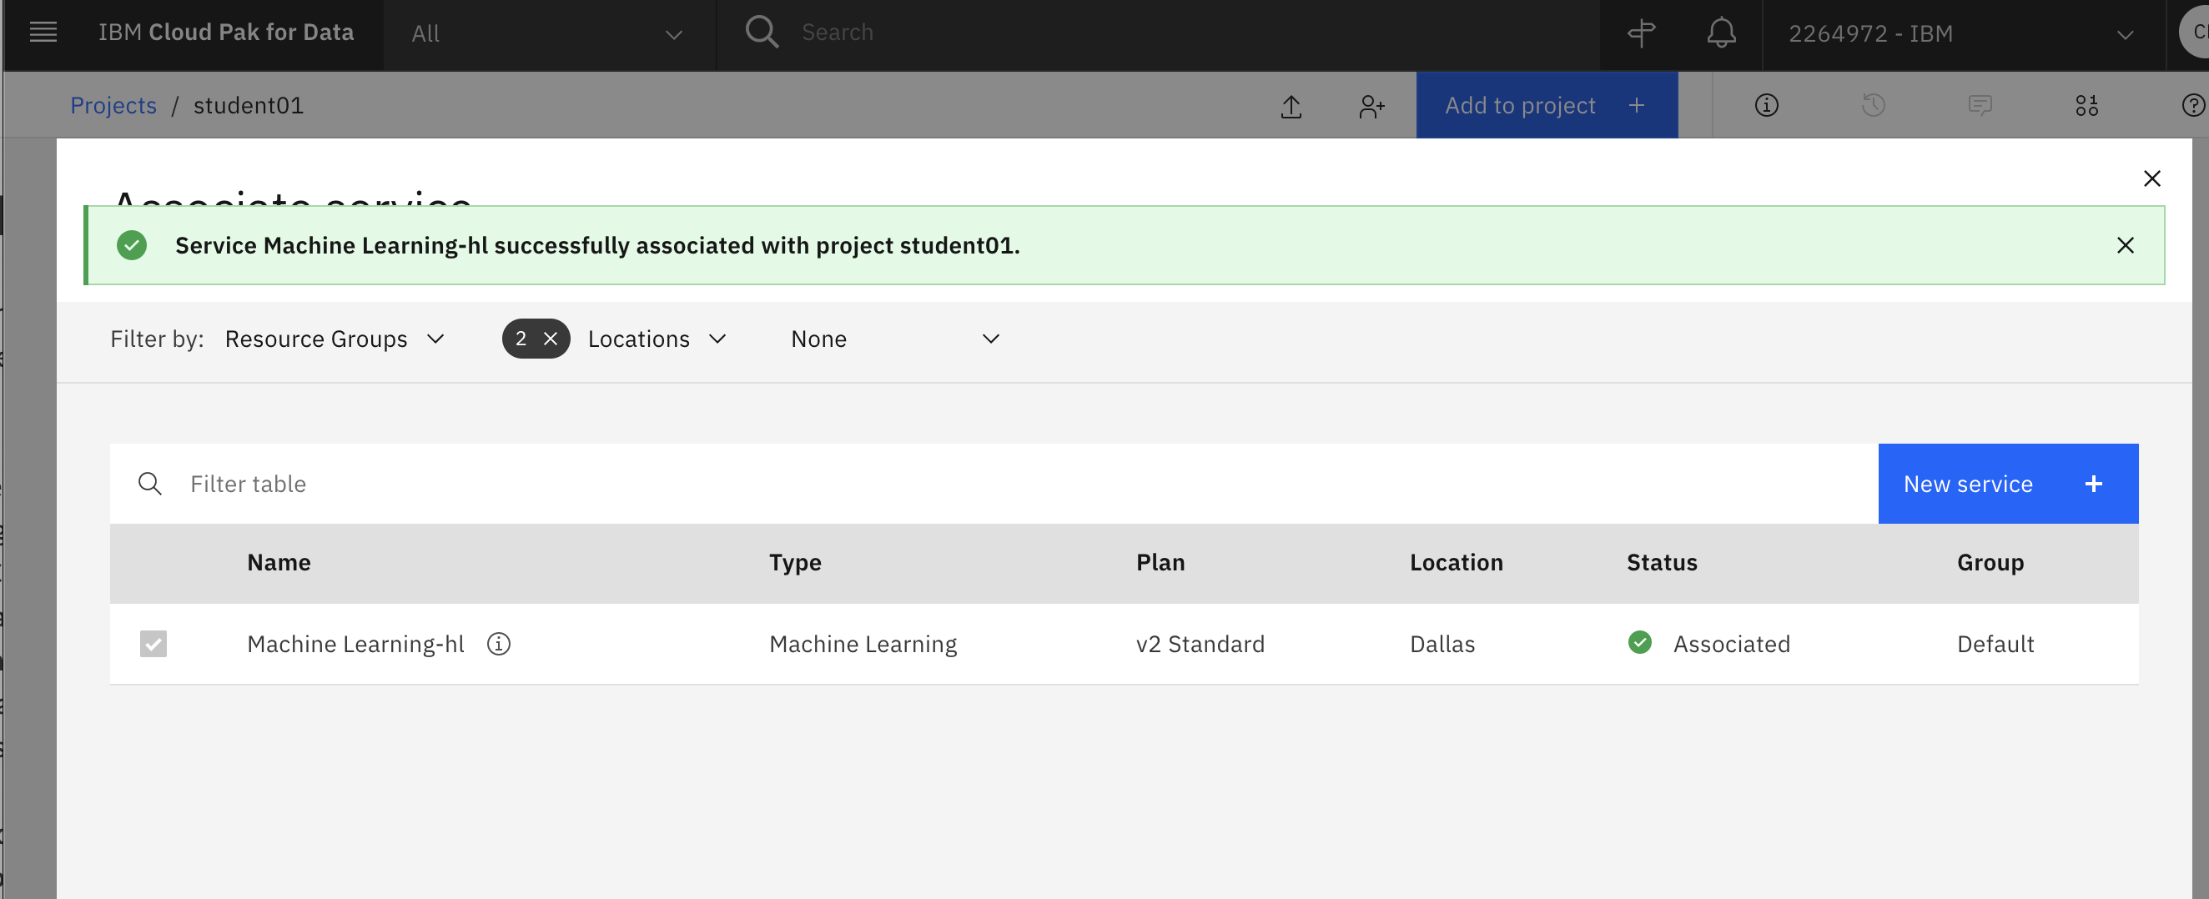
Task: Open the version history clock icon
Action: pos(1873,105)
